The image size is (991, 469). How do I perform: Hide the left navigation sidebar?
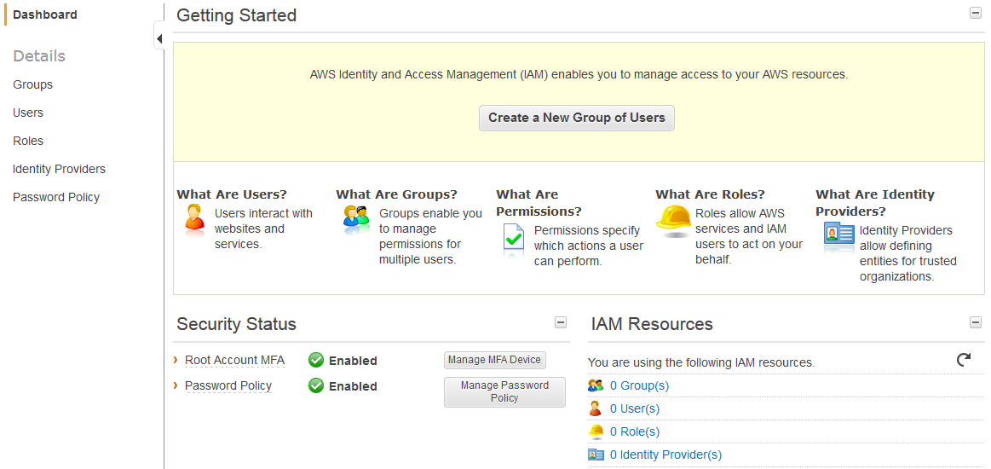click(159, 38)
